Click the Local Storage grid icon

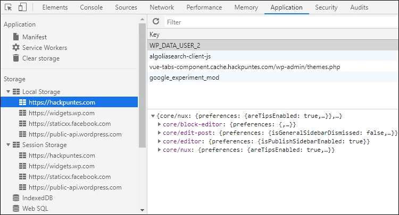[16, 92]
